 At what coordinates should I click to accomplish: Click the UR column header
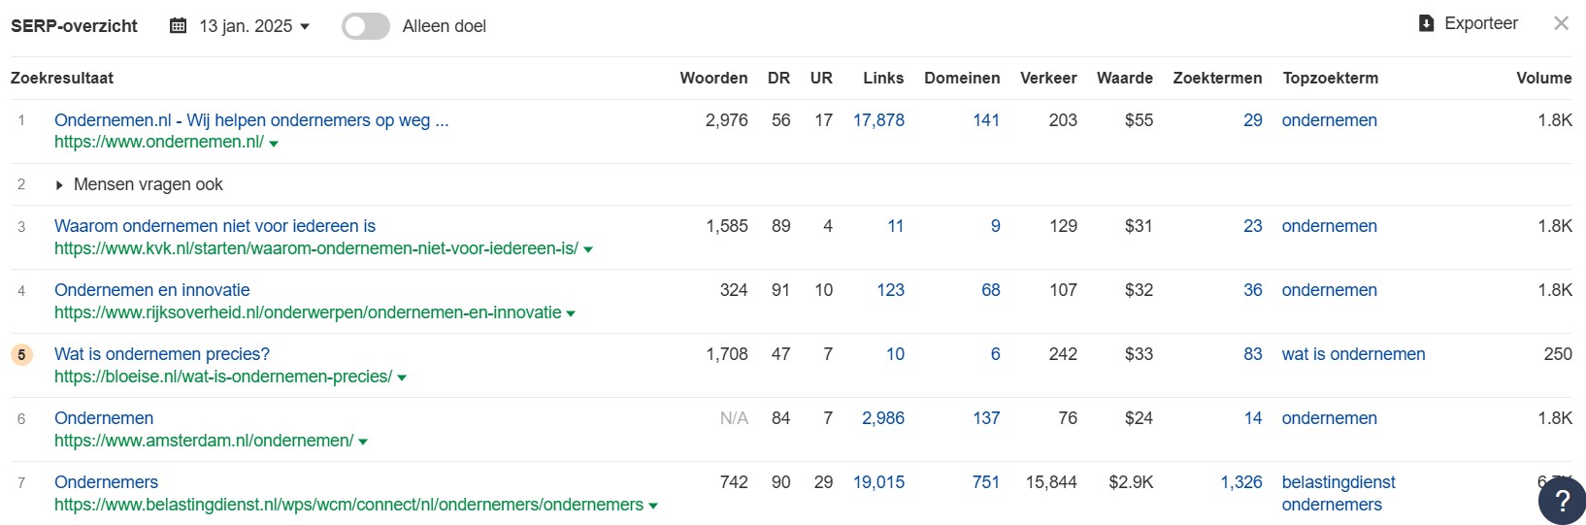coord(821,78)
